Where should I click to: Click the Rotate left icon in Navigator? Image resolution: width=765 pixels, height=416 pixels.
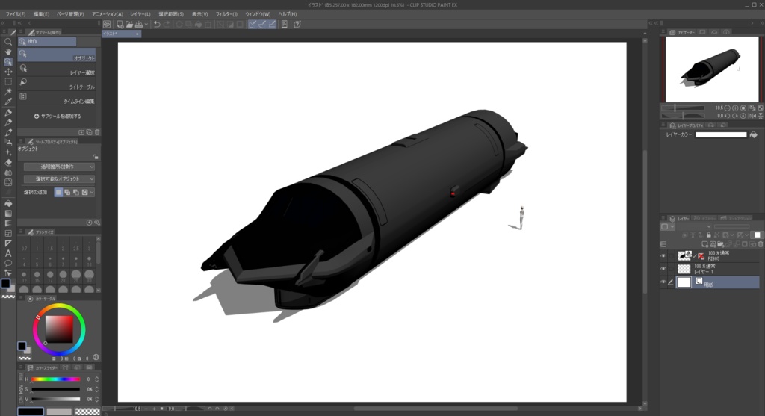[x=728, y=116]
